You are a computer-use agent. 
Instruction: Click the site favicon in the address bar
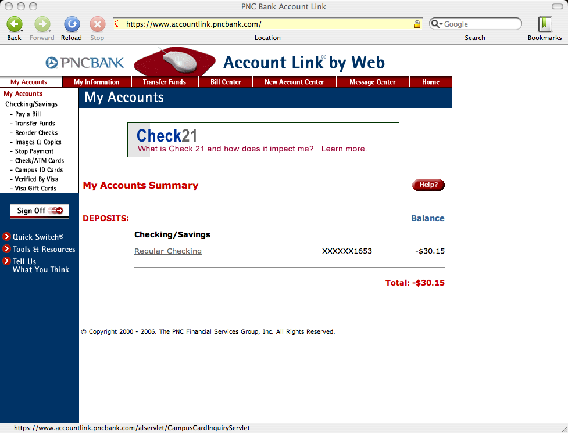[x=119, y=24]
